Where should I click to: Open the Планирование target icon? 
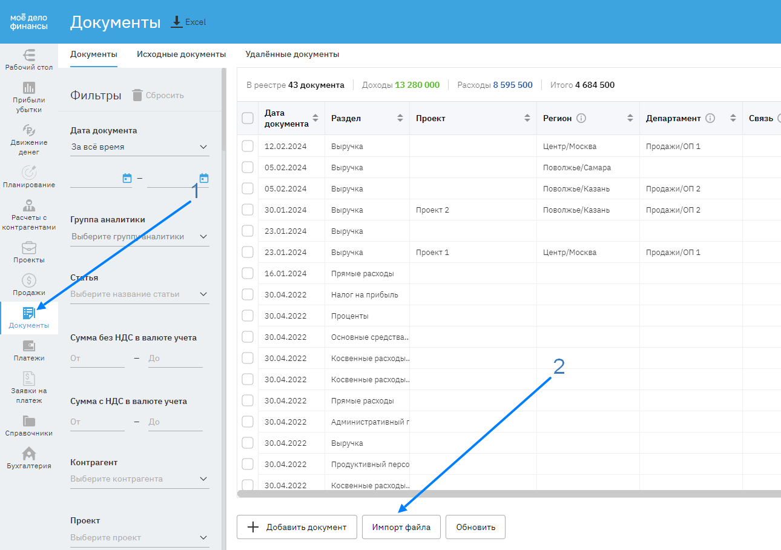point(29,172)
